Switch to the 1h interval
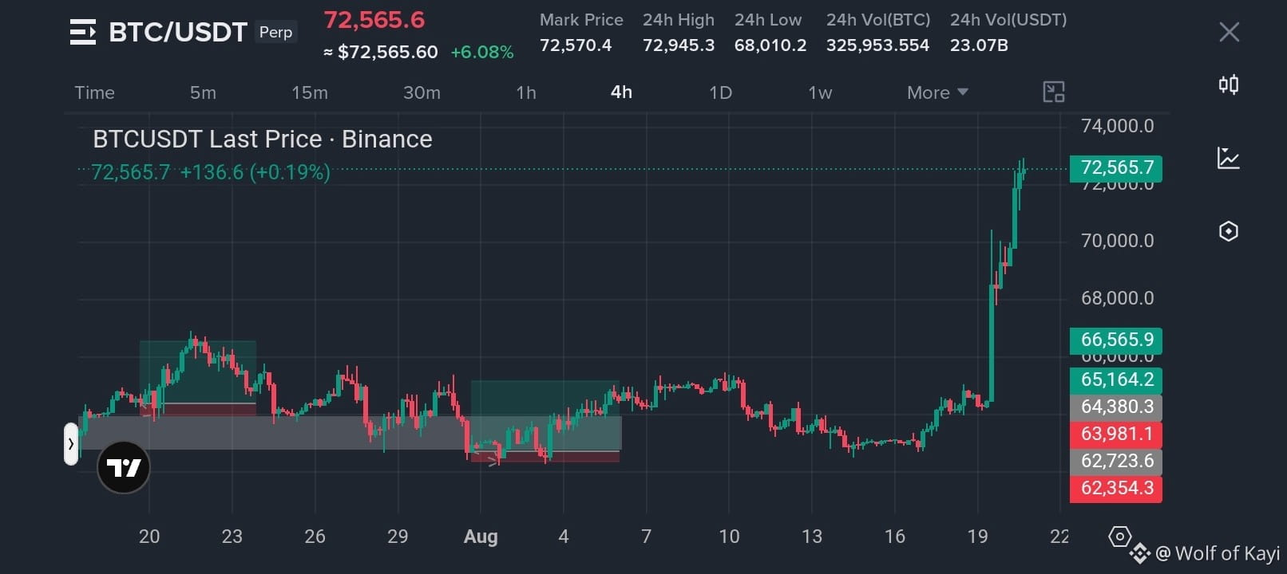This screenshot has height=574, width=1287. point(526,92)
